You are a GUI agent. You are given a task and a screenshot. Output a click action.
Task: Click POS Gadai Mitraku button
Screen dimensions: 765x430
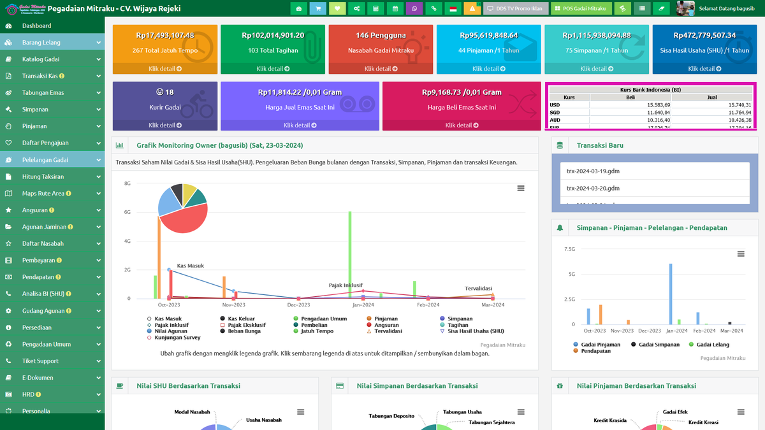581,8
